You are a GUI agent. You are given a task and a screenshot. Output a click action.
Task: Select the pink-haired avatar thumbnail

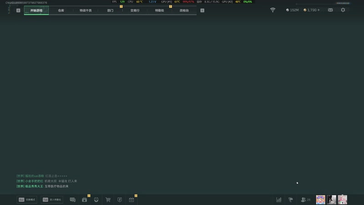point(343,200)
